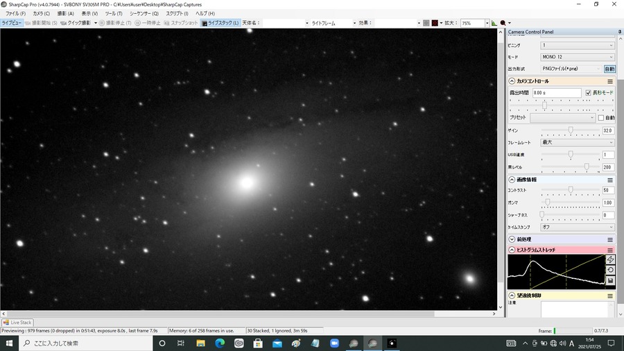Open the ツール (T) menu
This screenshot has height=351, width=624.
coord(114,14)
